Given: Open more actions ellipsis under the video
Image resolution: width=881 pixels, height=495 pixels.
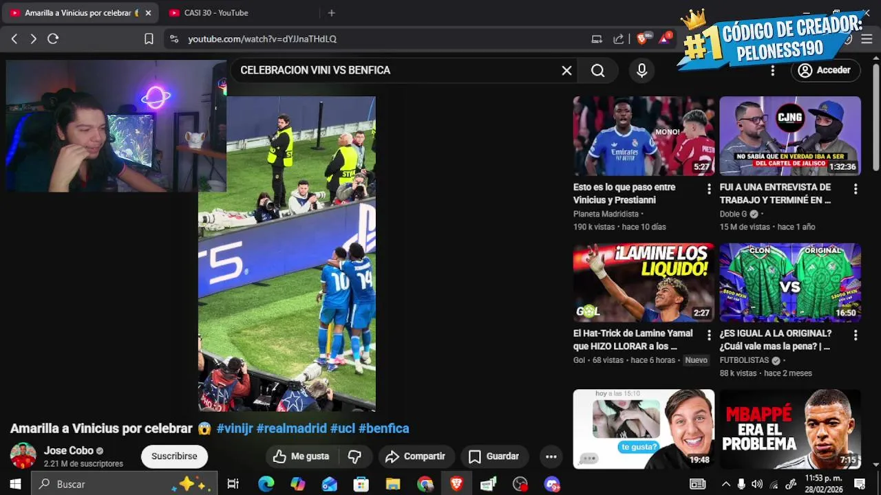Looking at the screenshot, I should click(551, 456).
